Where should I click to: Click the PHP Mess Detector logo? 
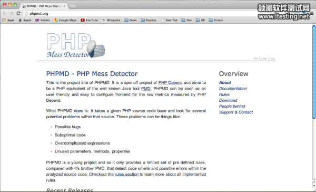coord(76,45)
